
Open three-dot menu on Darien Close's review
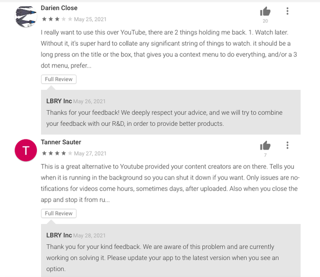[287, 11]
